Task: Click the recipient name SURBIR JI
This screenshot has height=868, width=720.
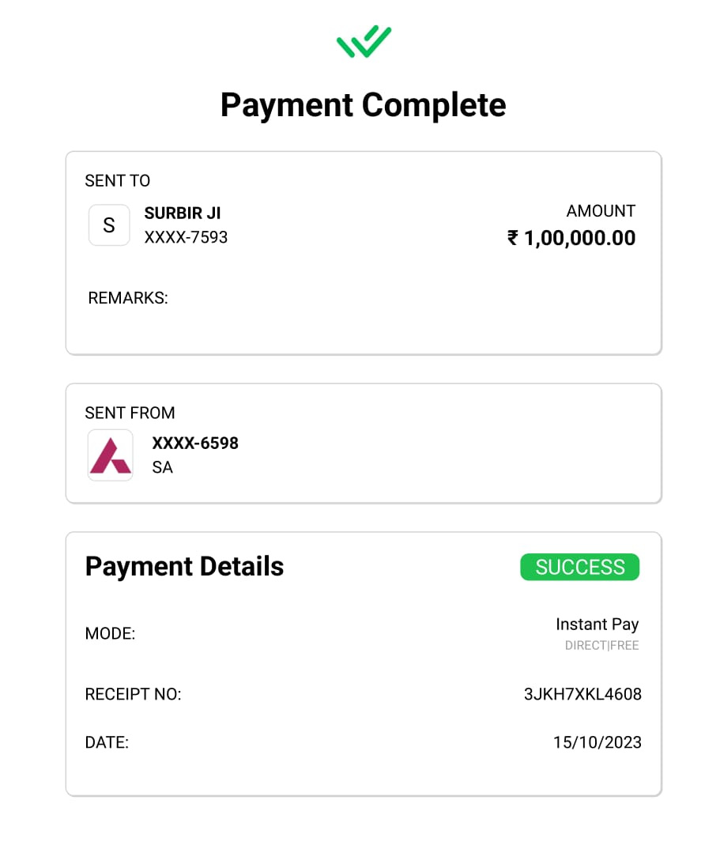Action: click(x=183, y=213)
